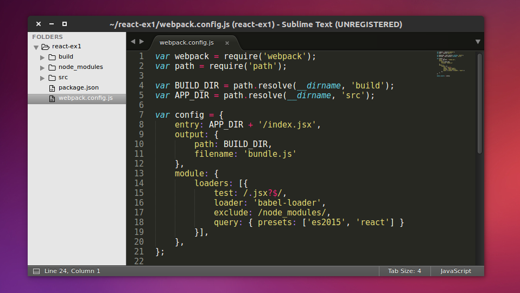Viewport: 520px width, 293px height.
Task: Click BUILD_DIR variable declaration on line 4
Action: 196,86
